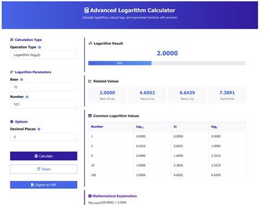Click the Logarithm Parameters superscript icon
The height and width of the screenshot is (205, 260).
(x=12, y=72)
